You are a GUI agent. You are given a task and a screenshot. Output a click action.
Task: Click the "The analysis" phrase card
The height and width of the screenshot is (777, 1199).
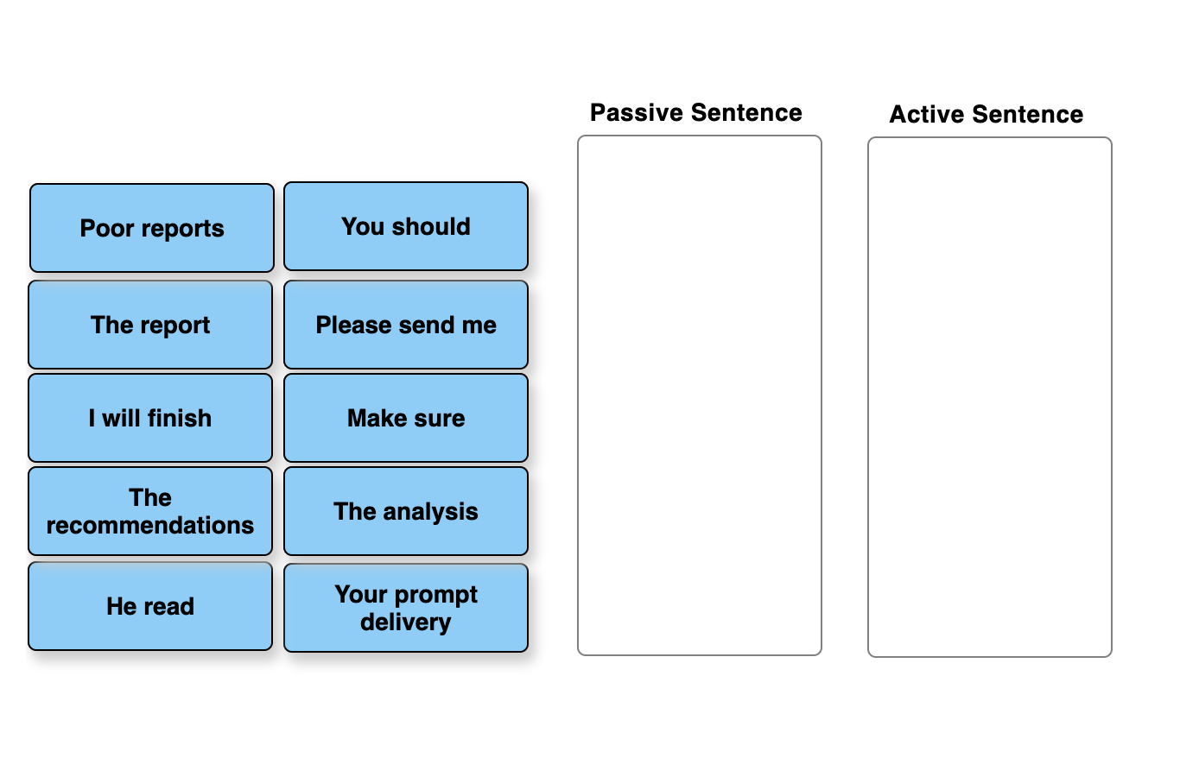[x=405, y=511]
